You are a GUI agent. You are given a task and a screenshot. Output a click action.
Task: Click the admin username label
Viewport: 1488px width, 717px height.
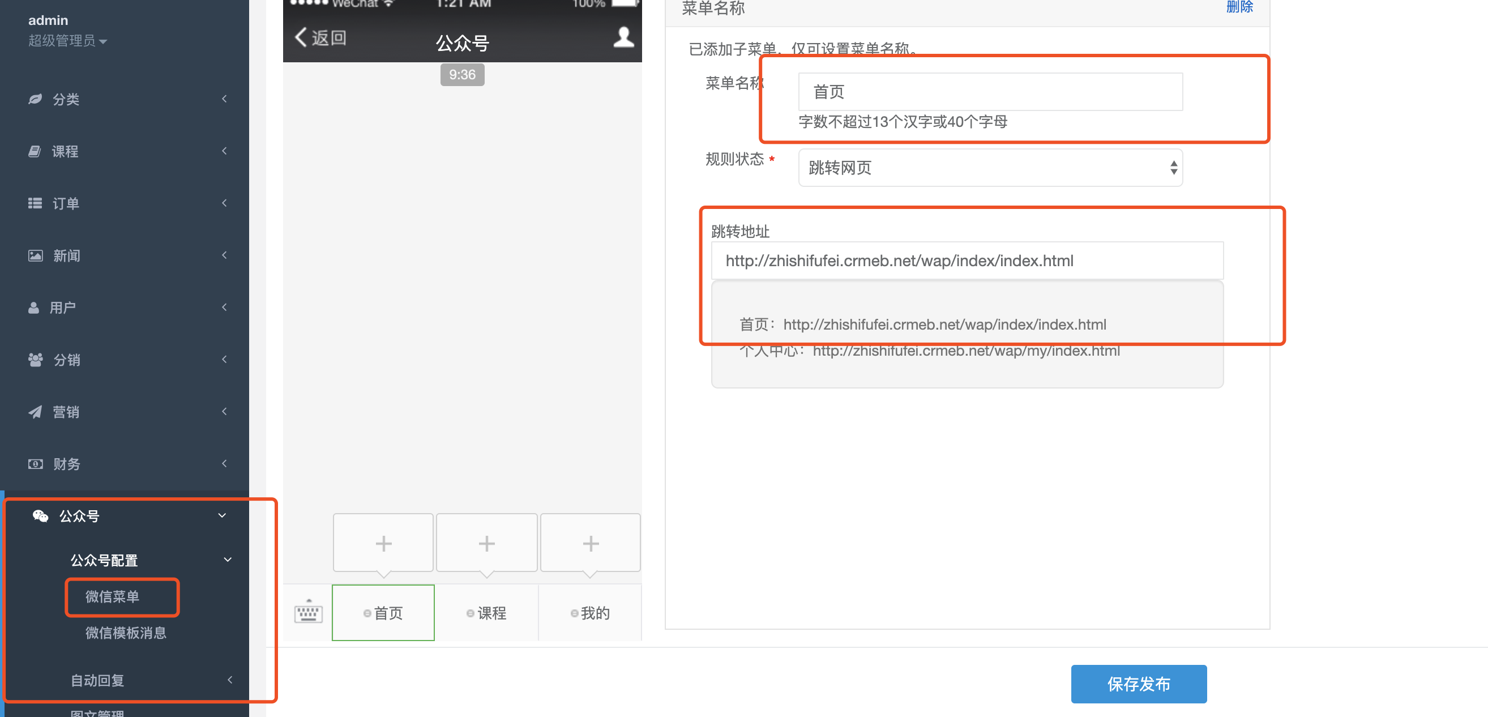(48, 20)
